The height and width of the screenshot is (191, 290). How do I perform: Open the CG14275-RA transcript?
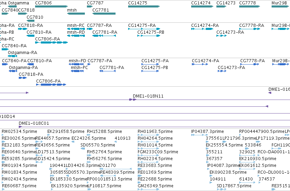[144, 29]
